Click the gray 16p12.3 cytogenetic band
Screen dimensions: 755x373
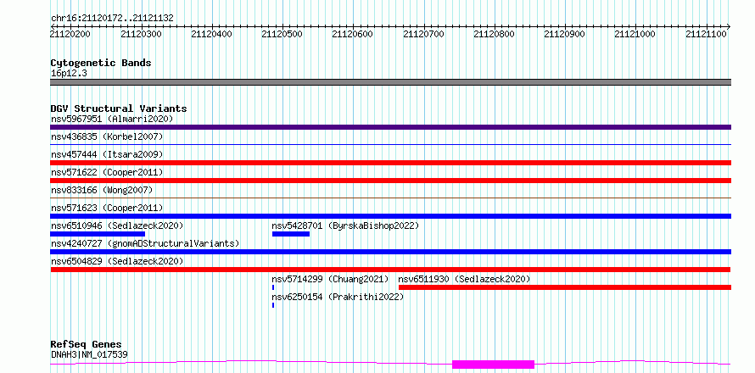click(x=390, y=82)
